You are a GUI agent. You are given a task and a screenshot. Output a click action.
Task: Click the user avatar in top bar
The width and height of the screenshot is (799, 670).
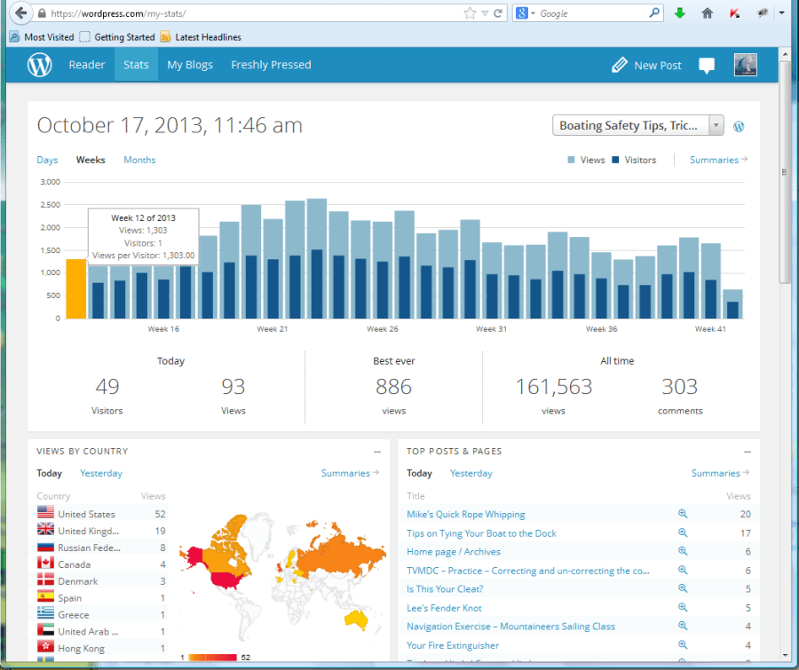(745, 65)
